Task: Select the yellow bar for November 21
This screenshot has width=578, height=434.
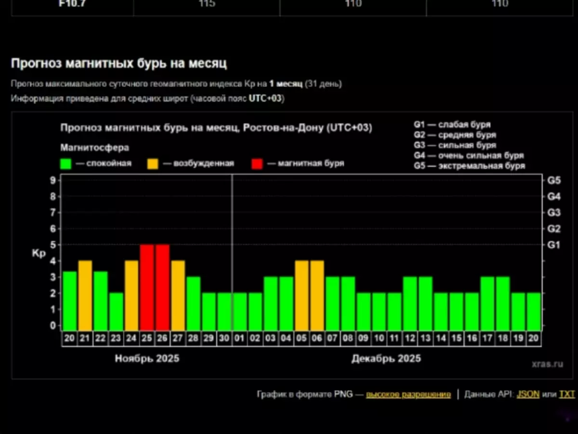Action: click(x=85, y=295)
